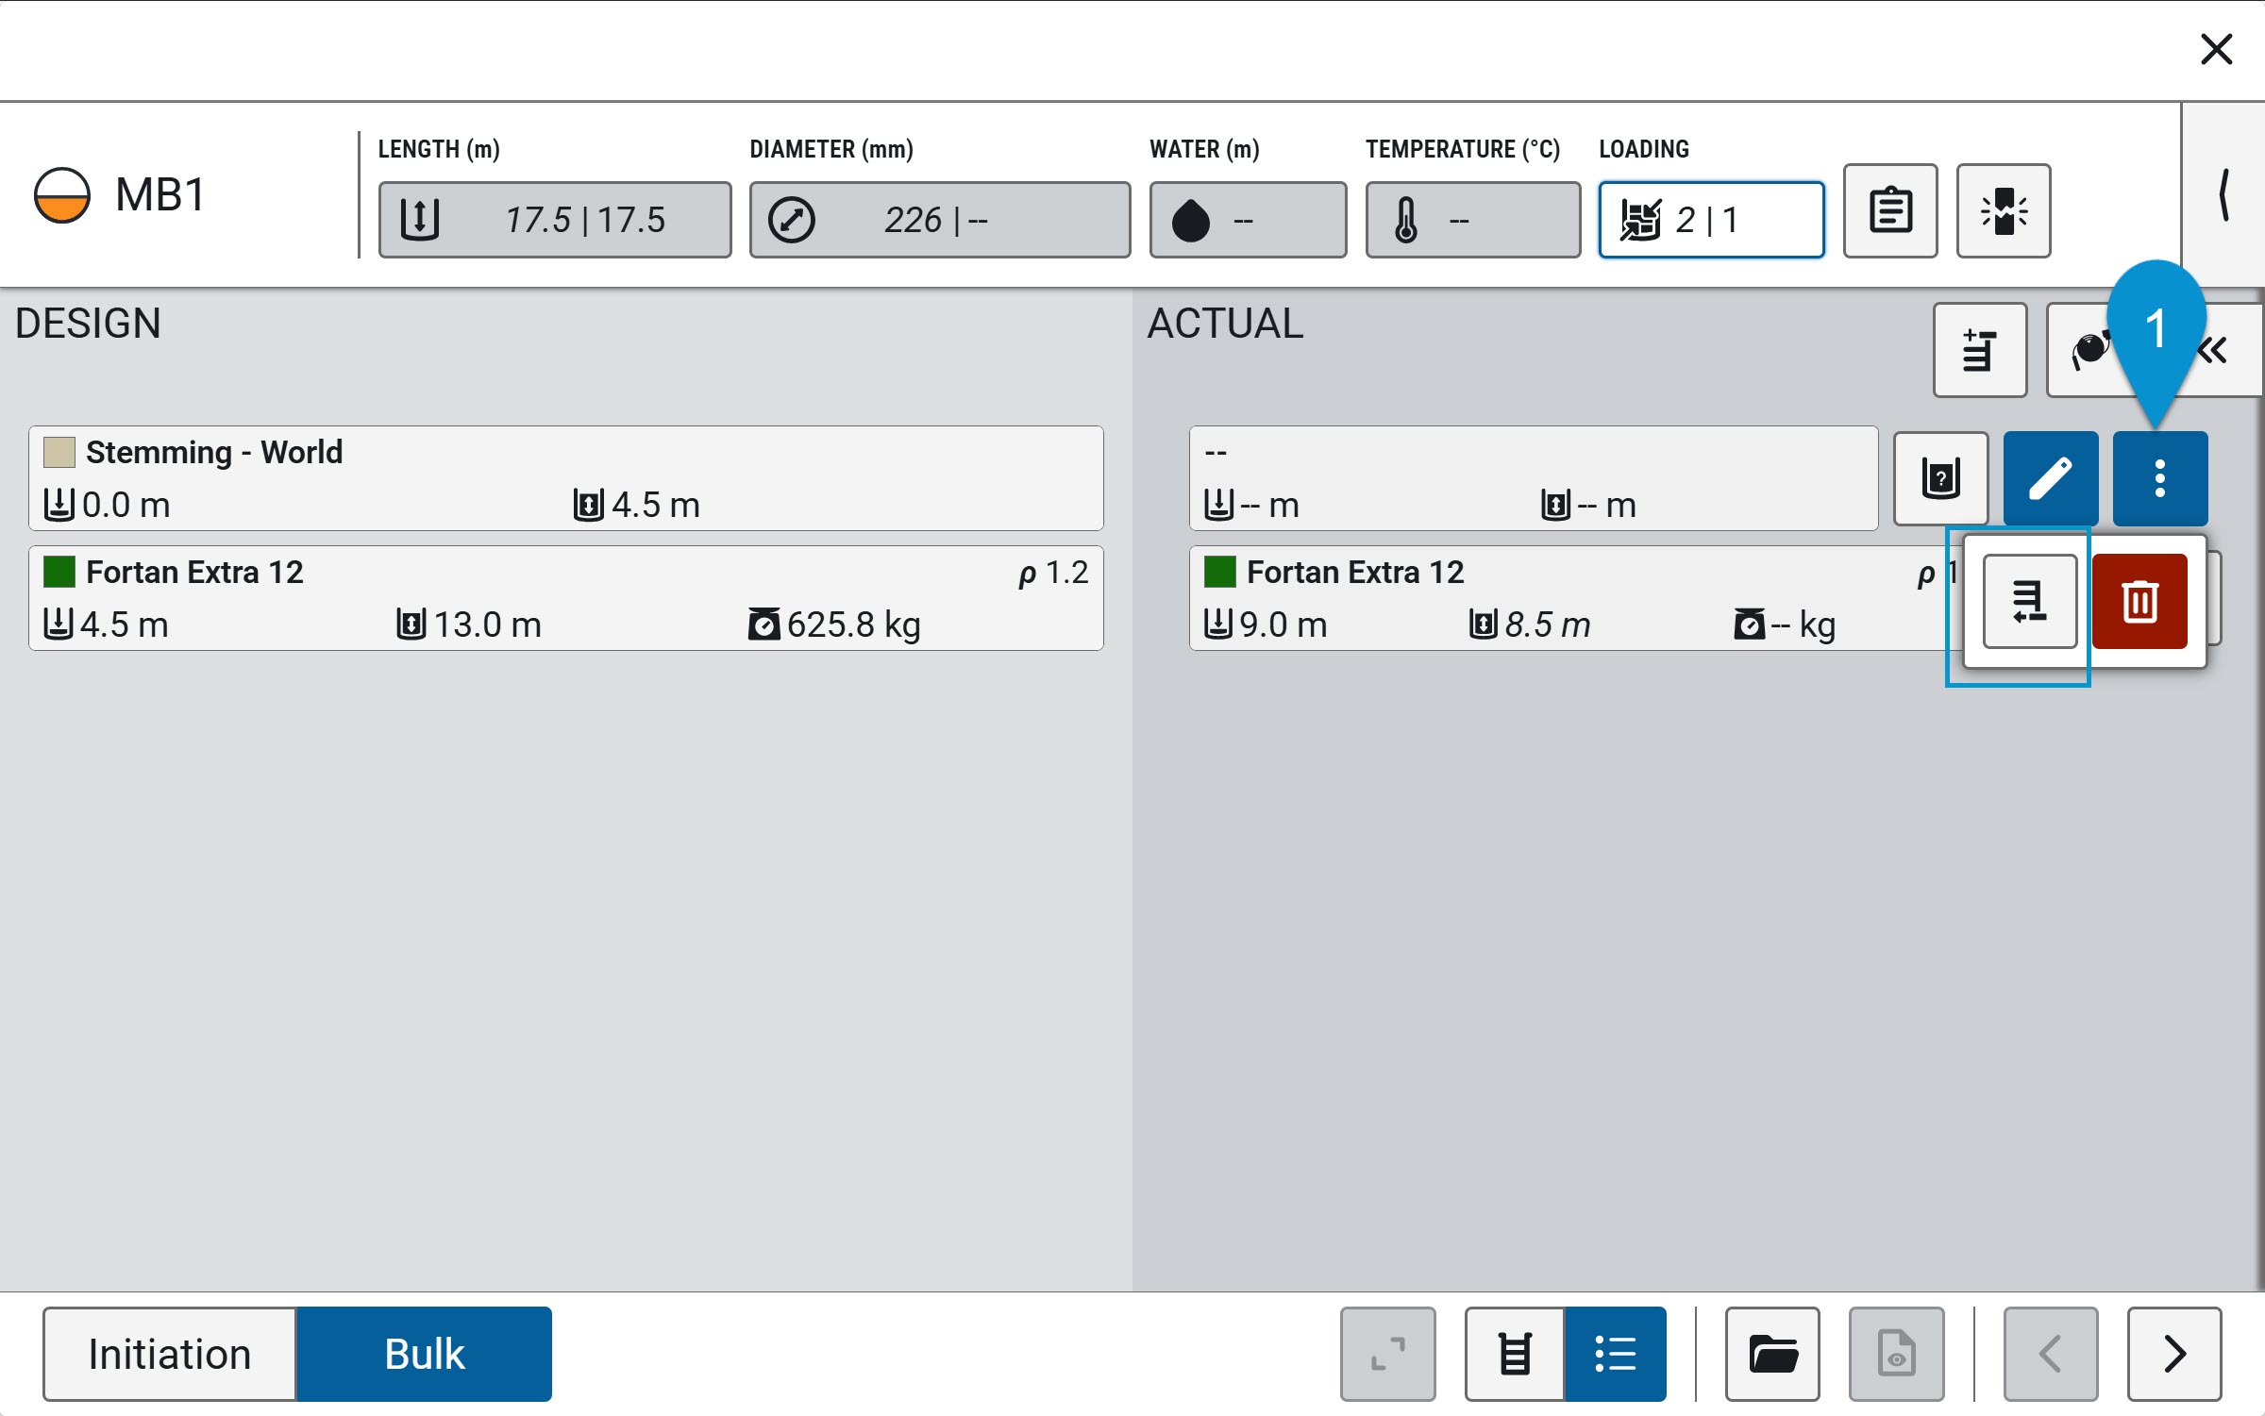2265x1416 pixels.
Task: Switch to the Initiation tab
Action: coord(170,1354)
